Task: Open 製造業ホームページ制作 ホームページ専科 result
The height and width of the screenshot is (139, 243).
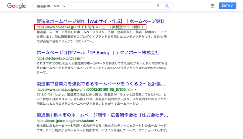Action: tap(101, 21)
